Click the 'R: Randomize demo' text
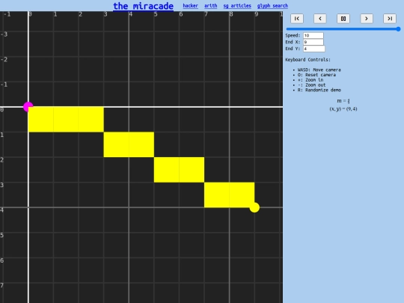This screenshot has width=404, height=303. point(319,90)
